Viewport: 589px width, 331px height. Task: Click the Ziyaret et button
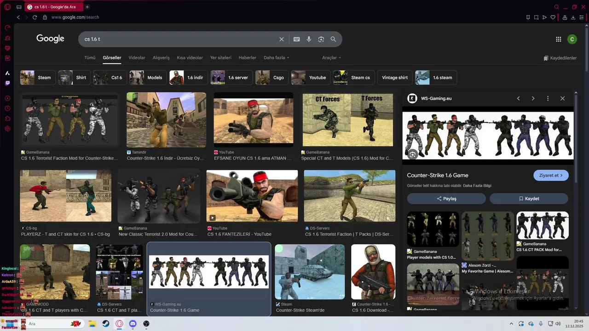(551, 175)
